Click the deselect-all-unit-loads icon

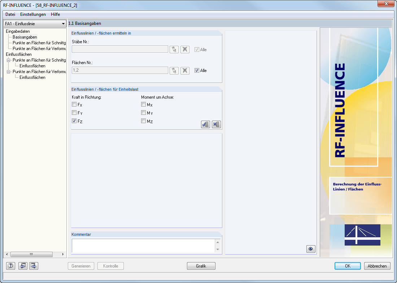216,124
